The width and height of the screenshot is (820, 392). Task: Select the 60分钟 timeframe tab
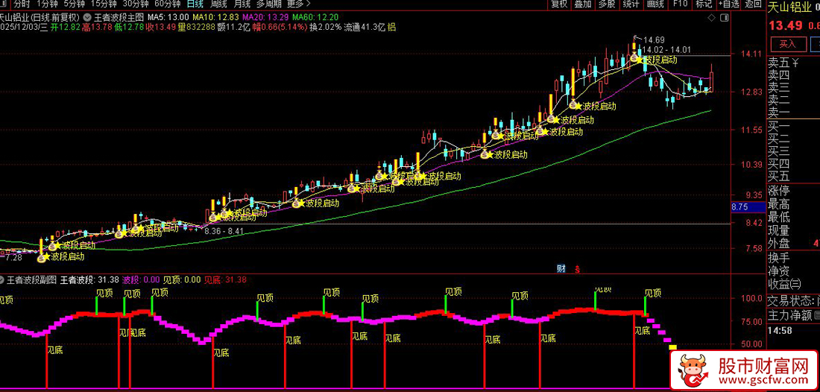pos(167,4)
